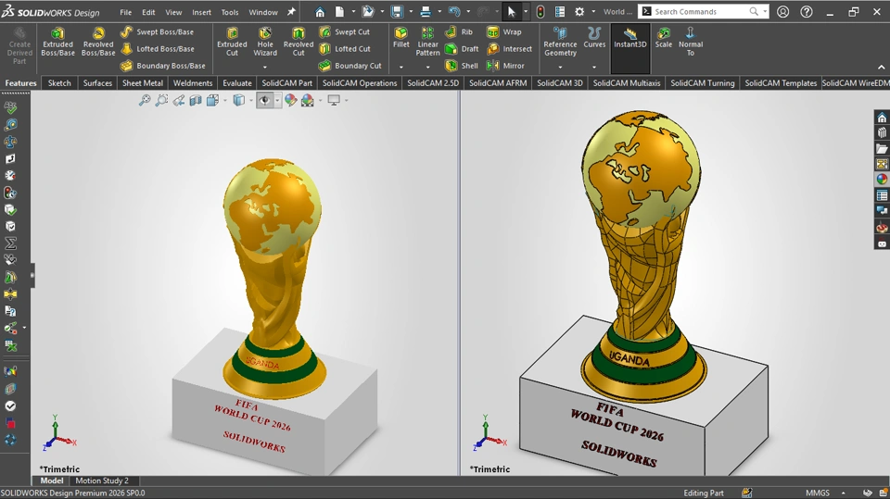This screenshot has width=890, height=499.
Task: Click the Print button
Action: [426, 11]
